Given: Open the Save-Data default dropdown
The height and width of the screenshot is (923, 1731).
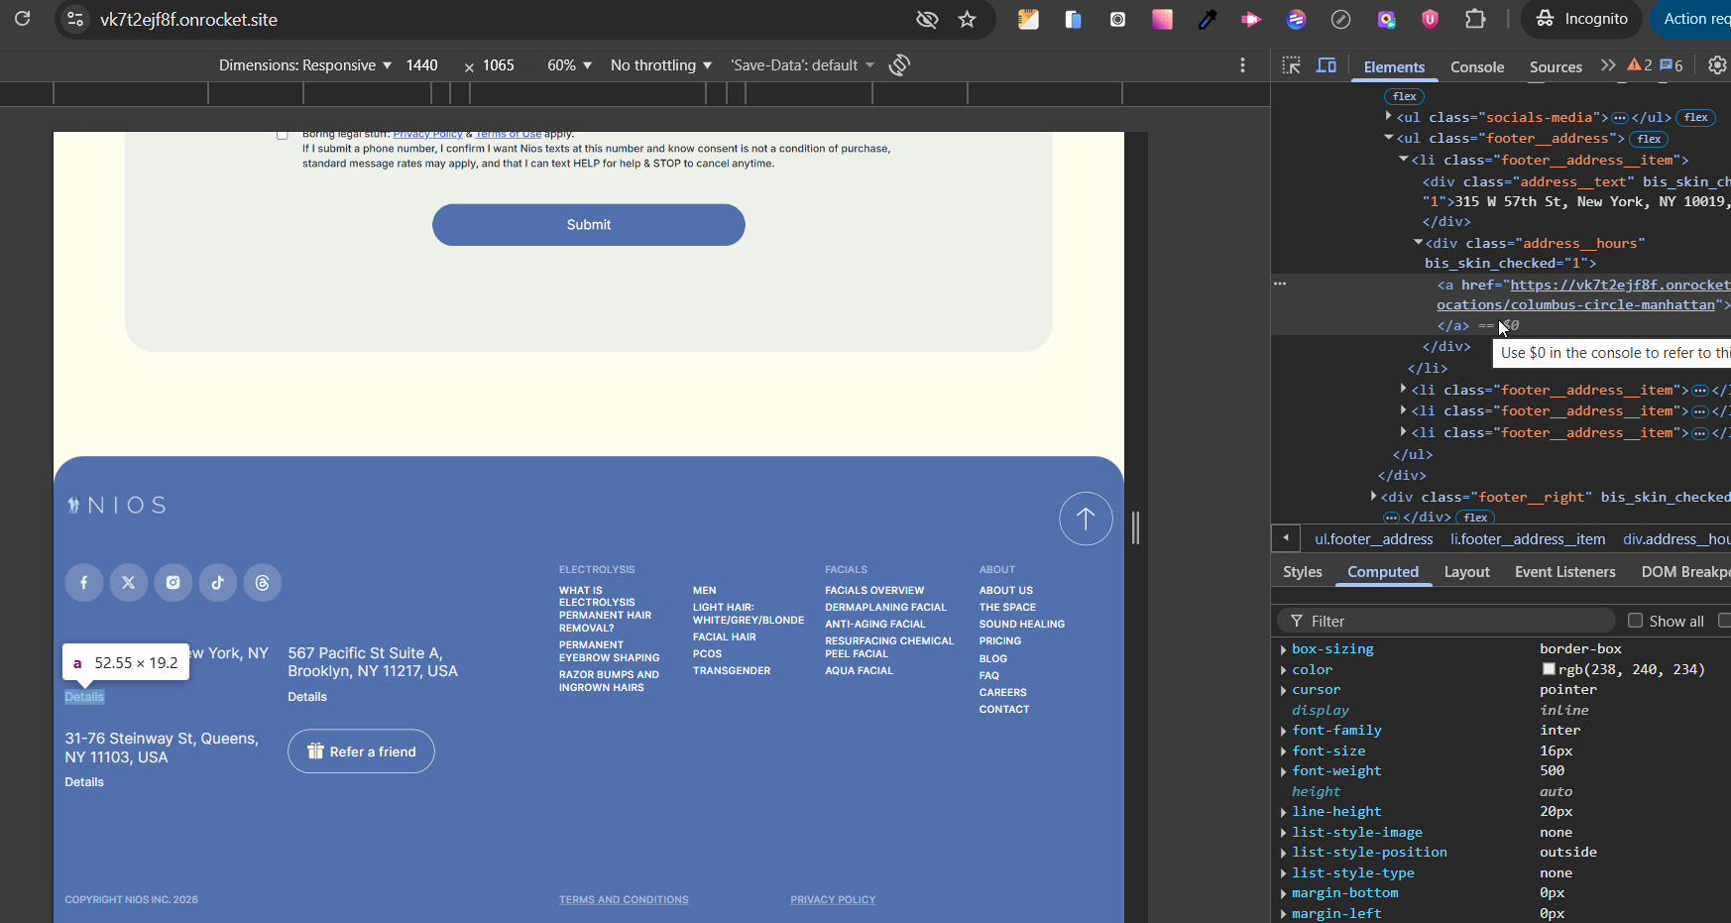Looking at the screenshot, I should click(803, 65).
